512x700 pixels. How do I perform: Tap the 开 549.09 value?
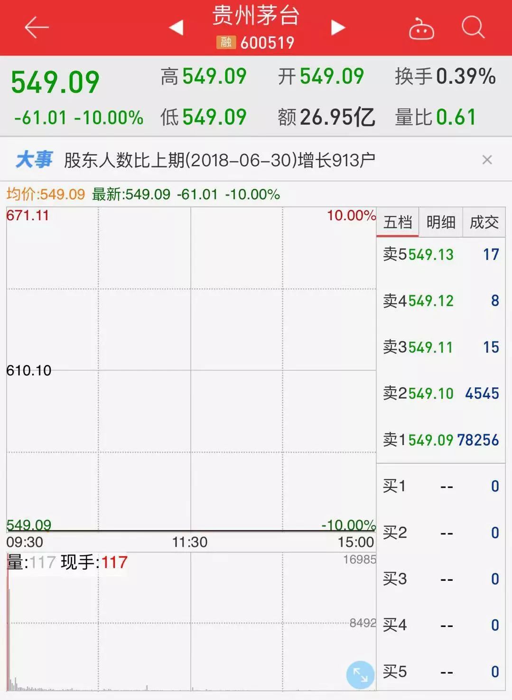321,76
